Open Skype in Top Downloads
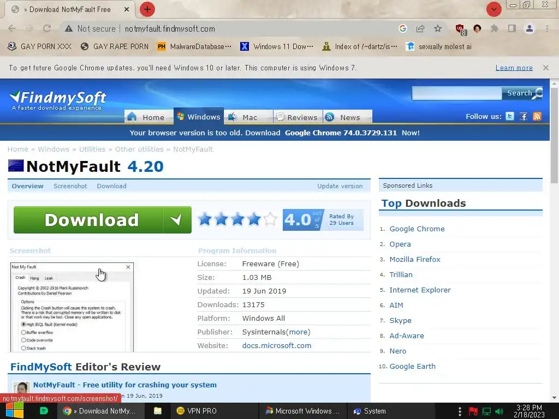This screenshot has height=419, width=559. tap(400, 320)
